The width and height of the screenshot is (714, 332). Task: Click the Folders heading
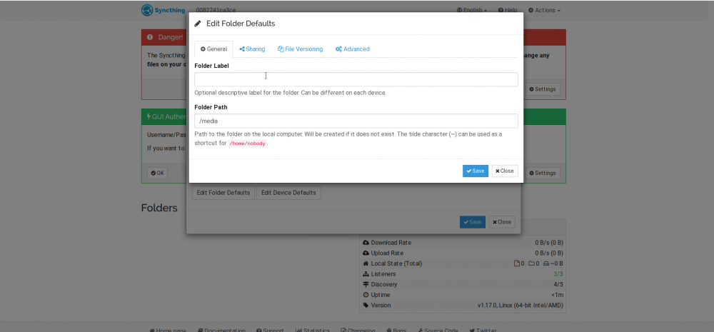click(x=159, y=208)
